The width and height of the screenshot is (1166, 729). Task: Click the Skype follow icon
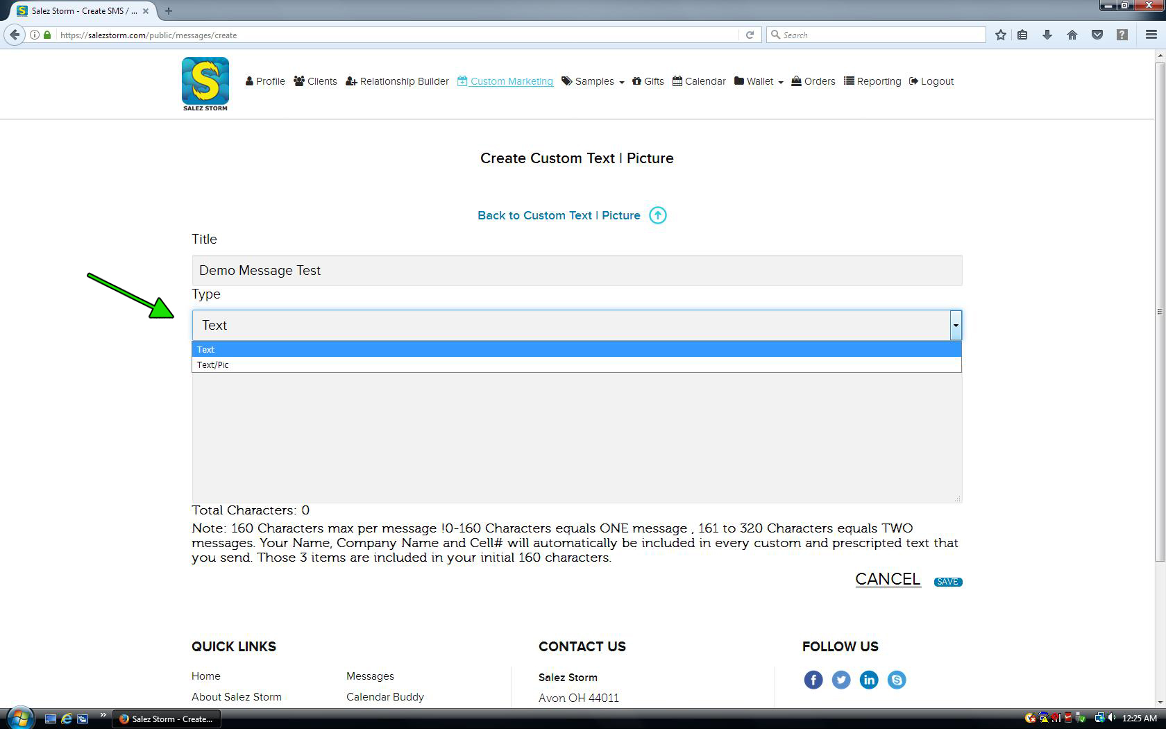(x=896, y=680)
